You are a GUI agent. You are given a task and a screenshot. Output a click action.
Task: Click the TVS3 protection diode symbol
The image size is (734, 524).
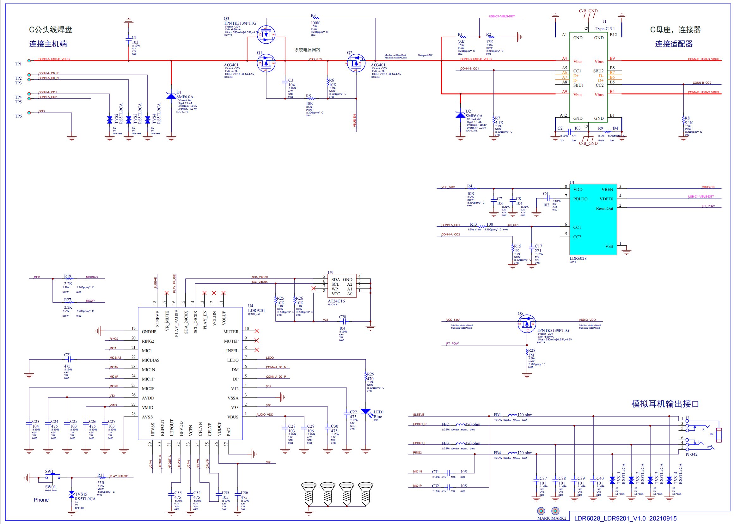tap(128, 120)
